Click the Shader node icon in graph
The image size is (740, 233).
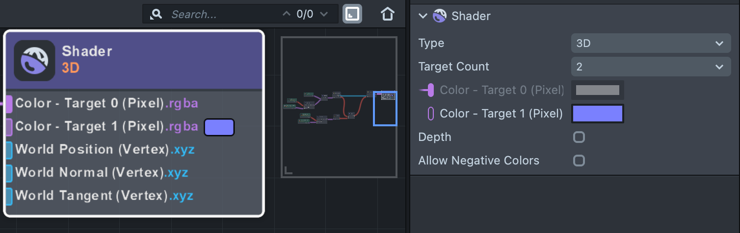(34, 60)
